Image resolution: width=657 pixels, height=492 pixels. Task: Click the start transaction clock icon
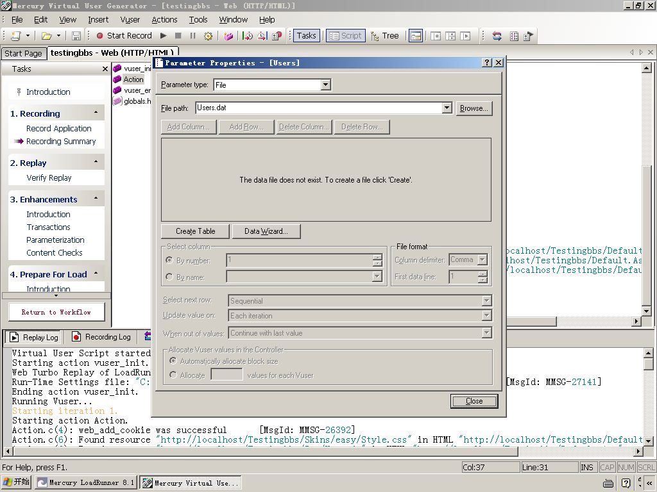248,36
